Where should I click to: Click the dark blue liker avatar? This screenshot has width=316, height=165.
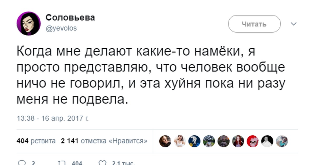point(194,141)
